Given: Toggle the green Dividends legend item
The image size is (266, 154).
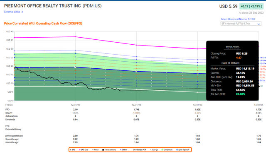Looking at the screenshot, I should (x=167, y=150).
